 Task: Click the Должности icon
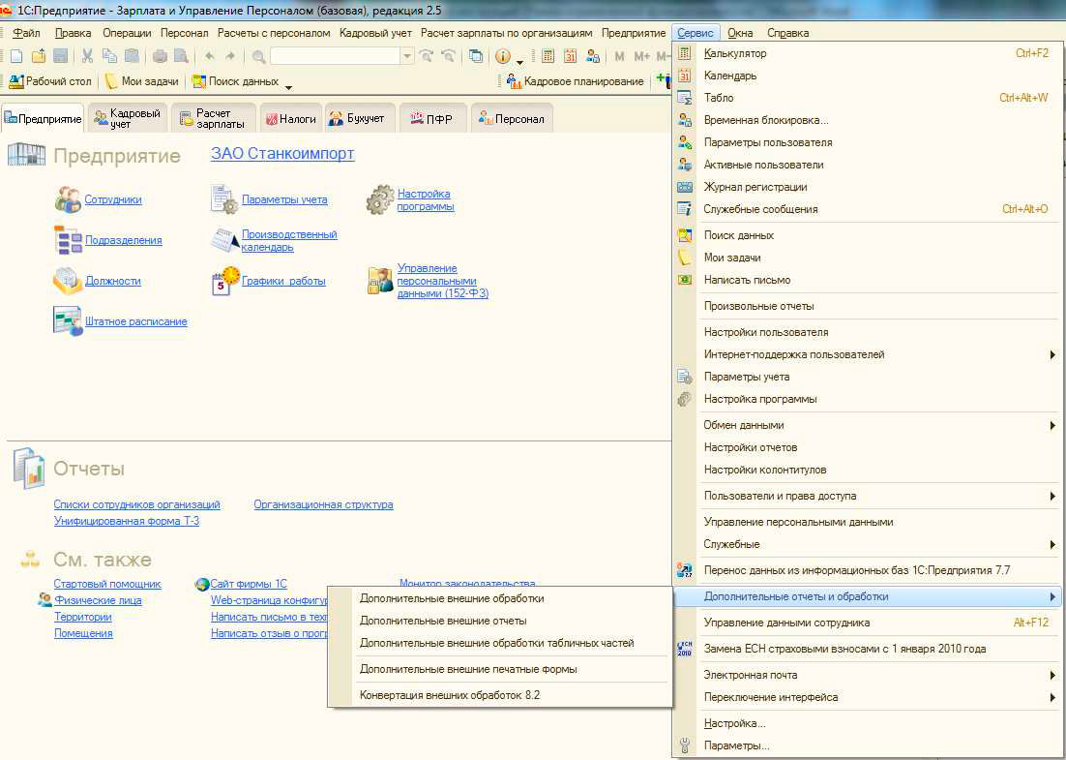pyautogui.click(x=68, y=281)
